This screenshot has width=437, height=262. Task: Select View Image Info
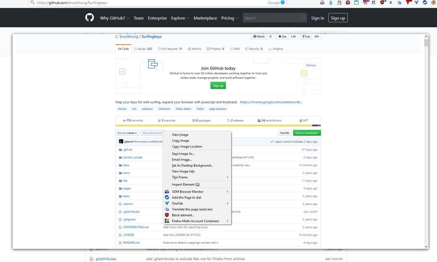[x=197, y=171]
